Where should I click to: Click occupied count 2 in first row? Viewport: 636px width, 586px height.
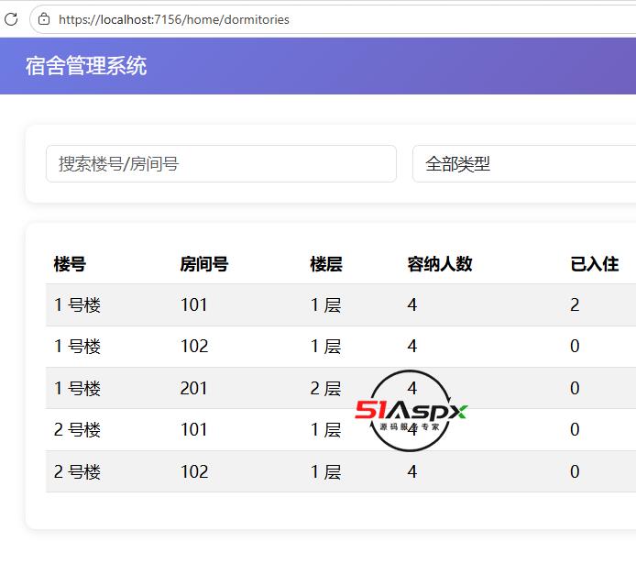(575, 304)
